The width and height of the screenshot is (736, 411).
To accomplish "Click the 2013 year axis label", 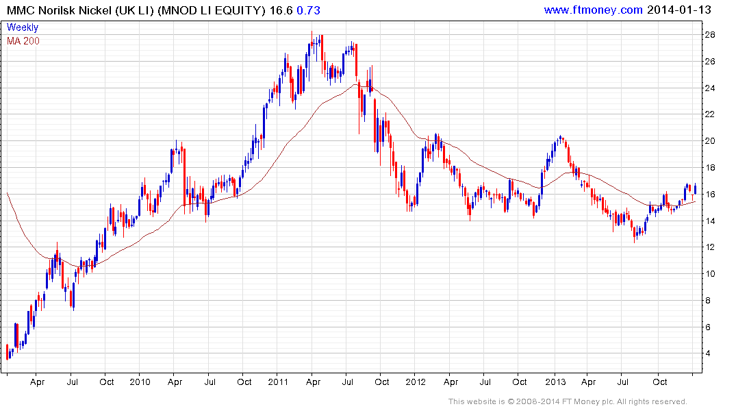I will click(555, 382).
